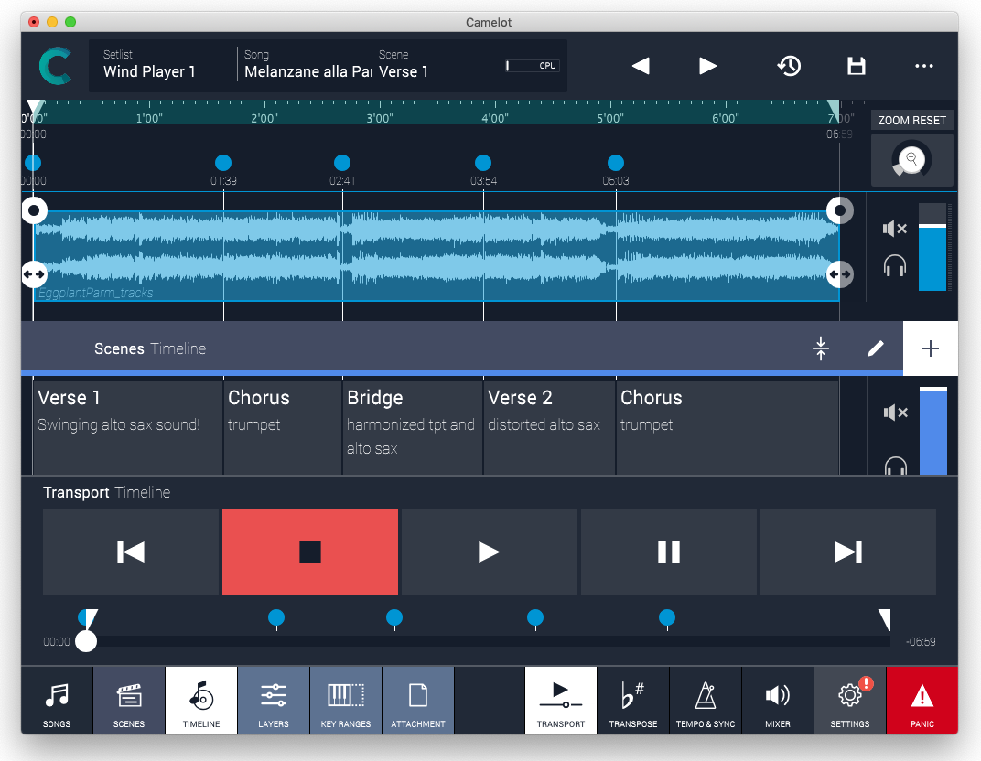981x761 pixels.
Task: Go to the previous scene arrow
Action: click(x=641, y=66)
